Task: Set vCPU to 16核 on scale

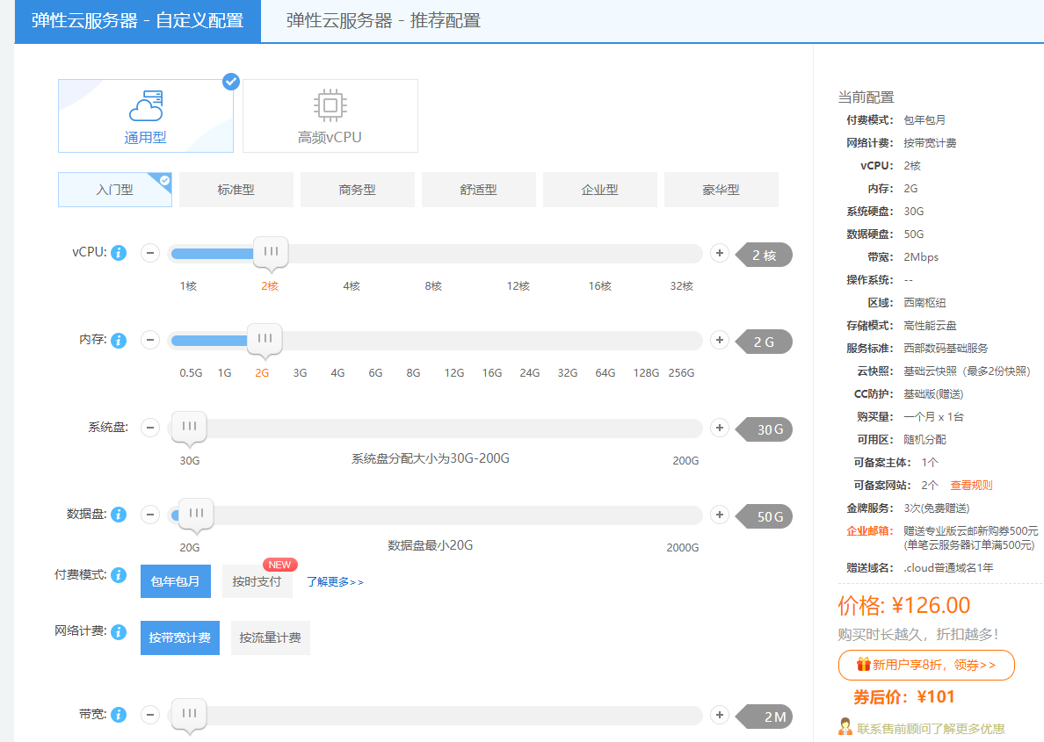Action: point(600,286)
